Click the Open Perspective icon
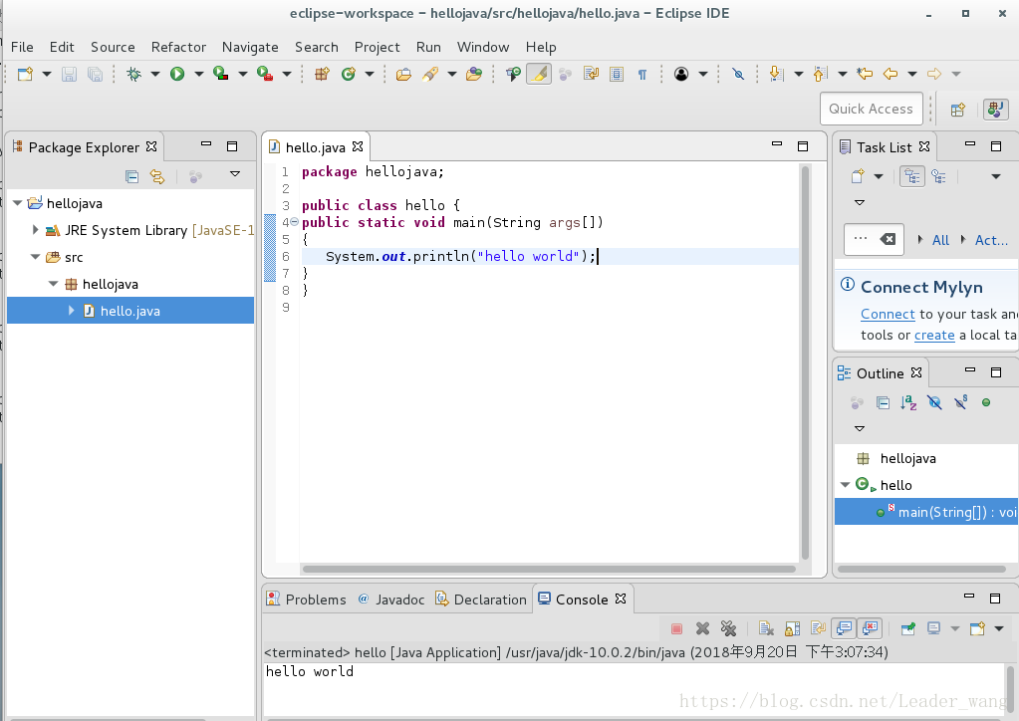The height and width of the screenshot is (721, 1019). (x=958, y=110)
